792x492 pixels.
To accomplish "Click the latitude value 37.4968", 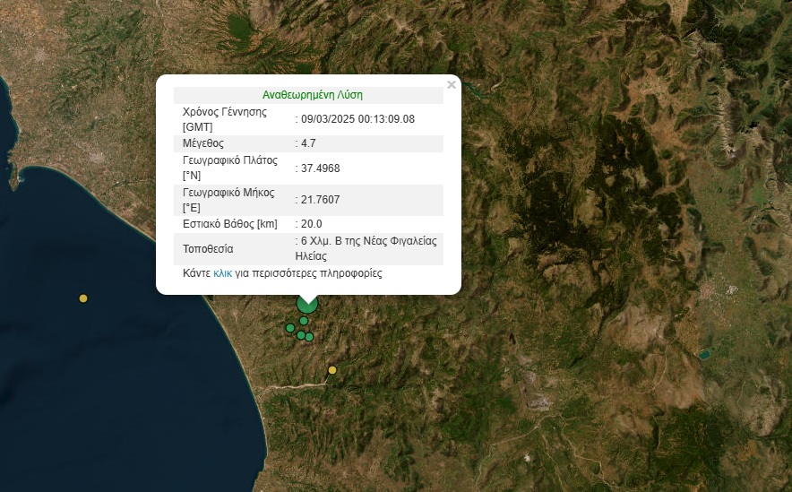I will click(x=320, y=168).
